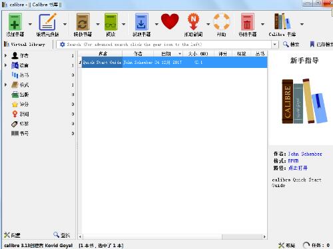
Task: Open the search history dropdown arrow
Action: point(274,45)
